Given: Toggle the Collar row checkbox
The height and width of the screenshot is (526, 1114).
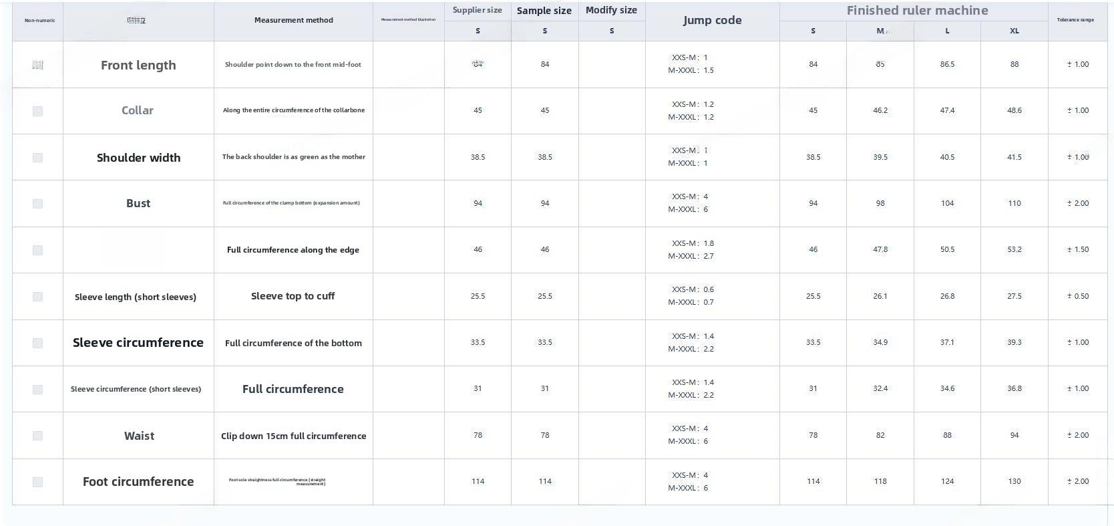Looking at the screenshot, I should [x=37, y=111].
